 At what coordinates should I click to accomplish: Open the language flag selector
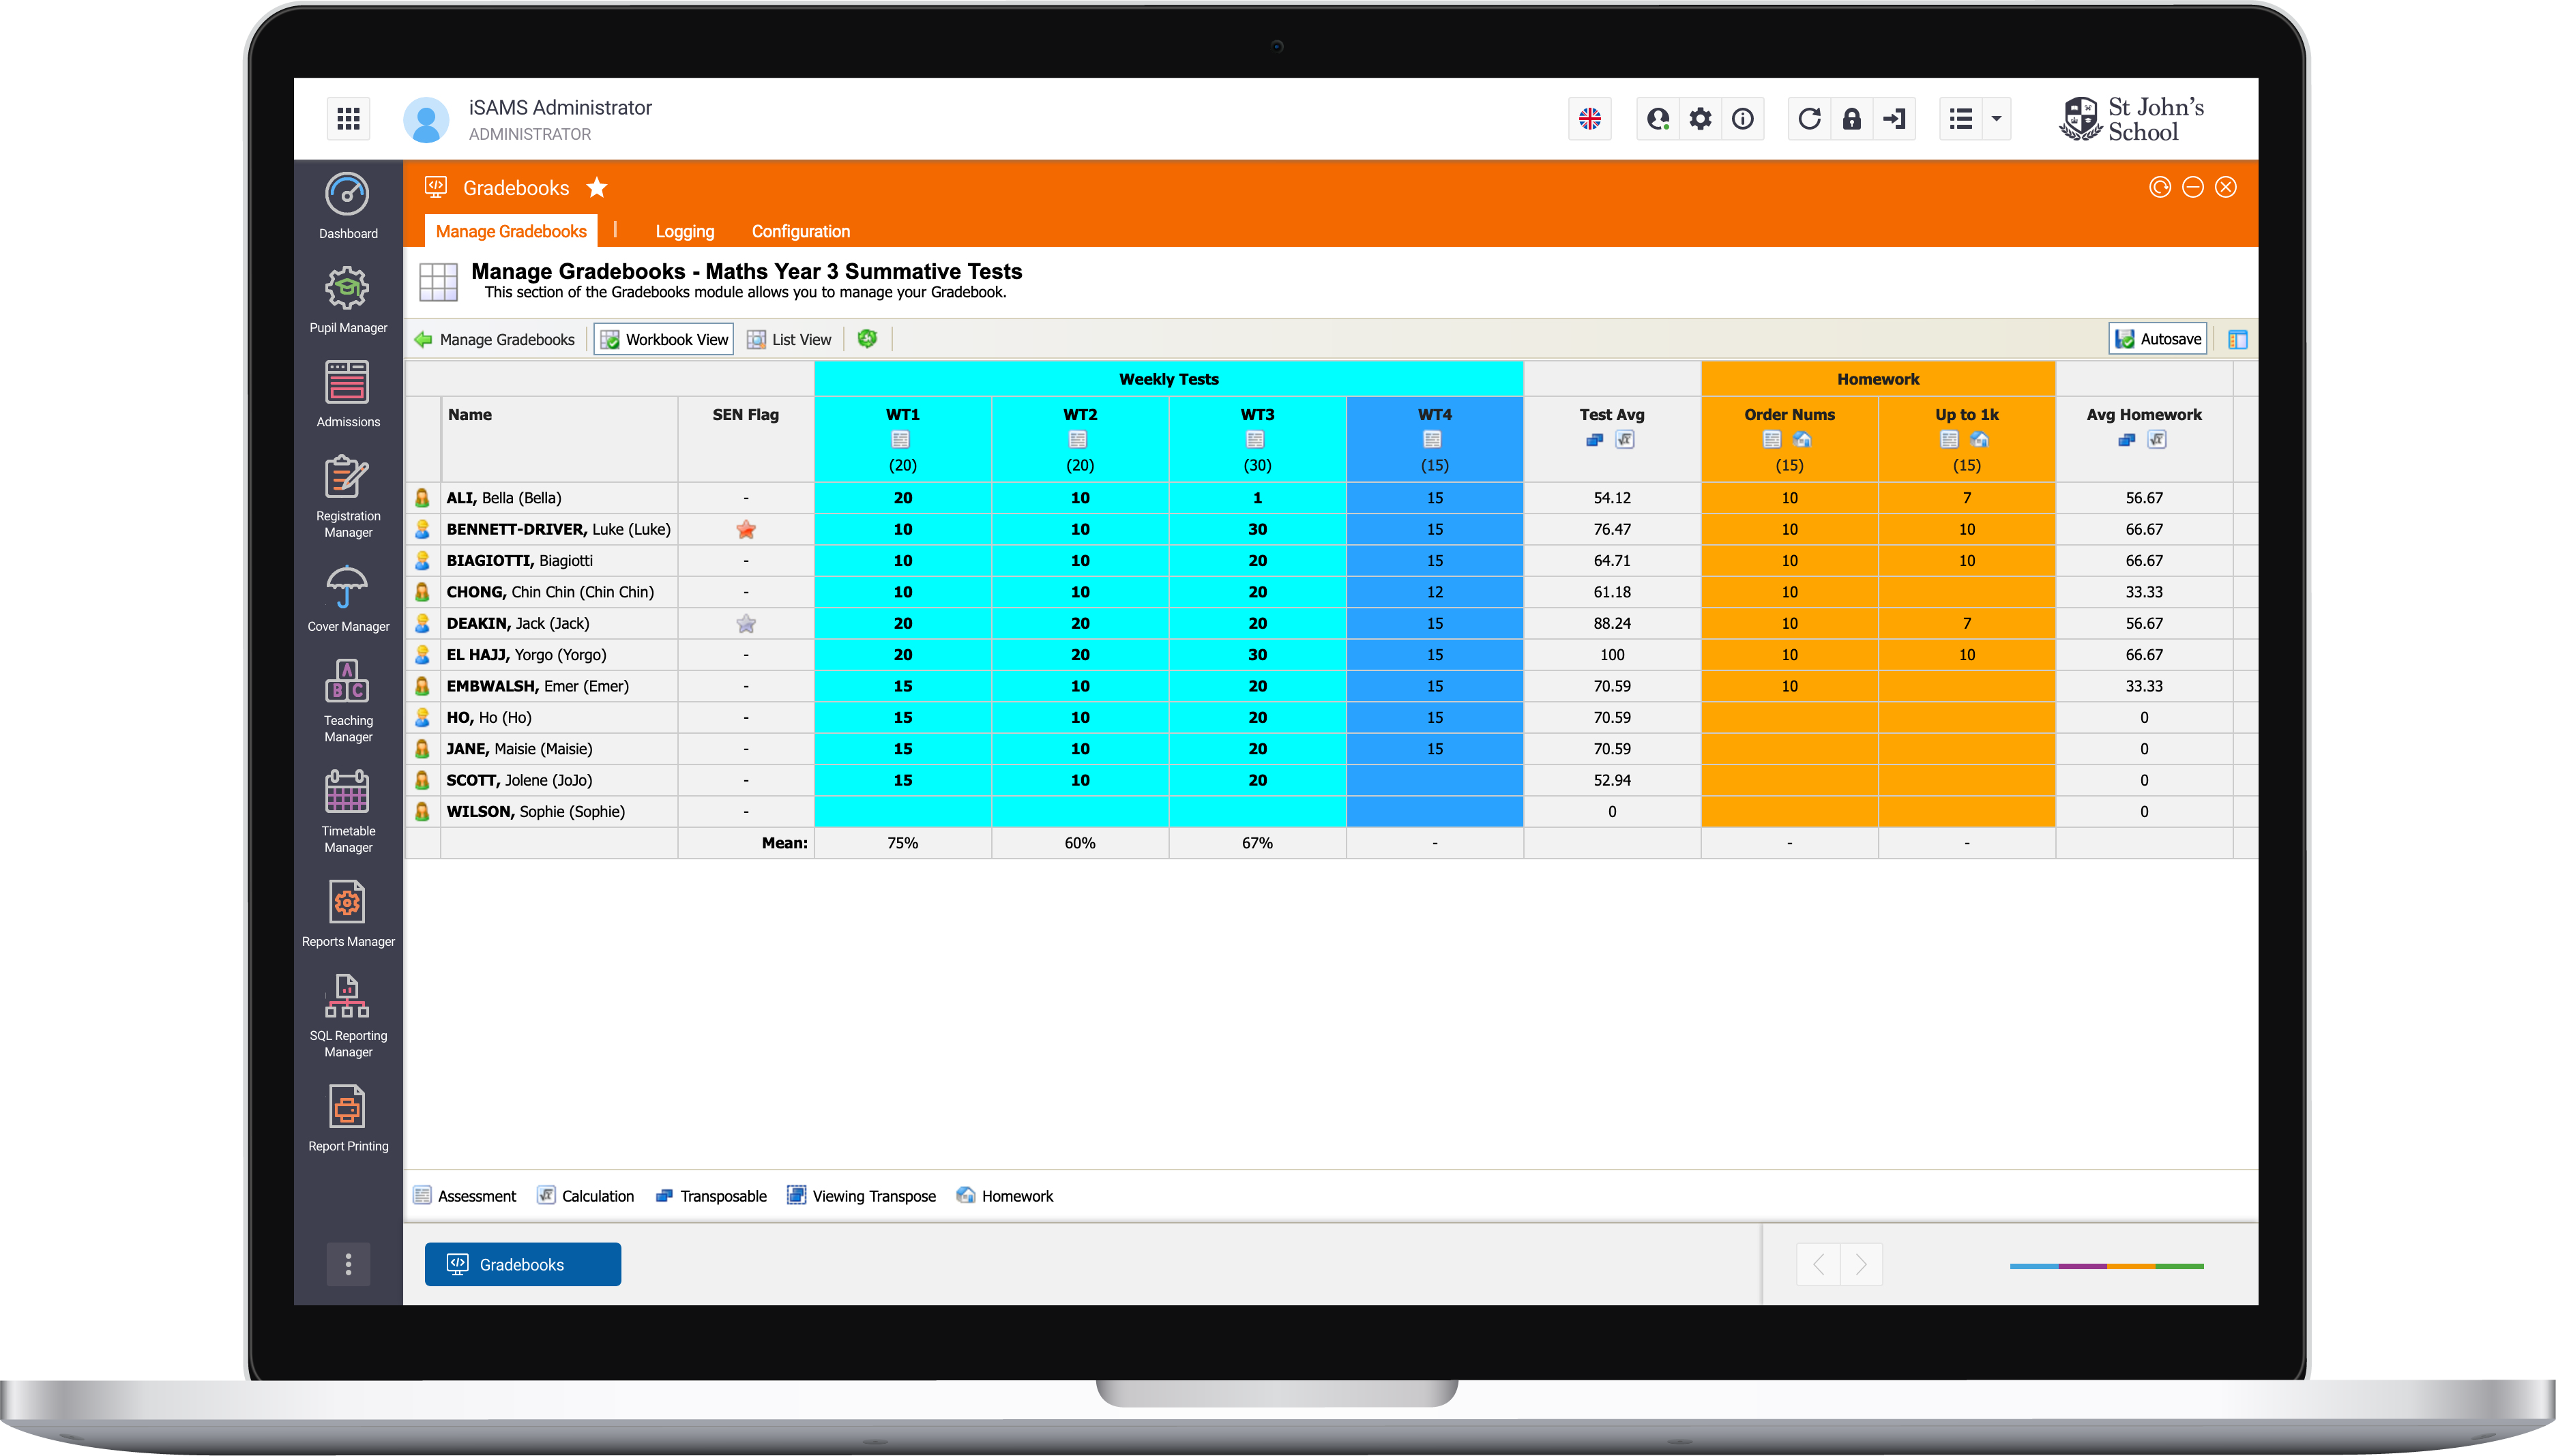(1590, 119)
